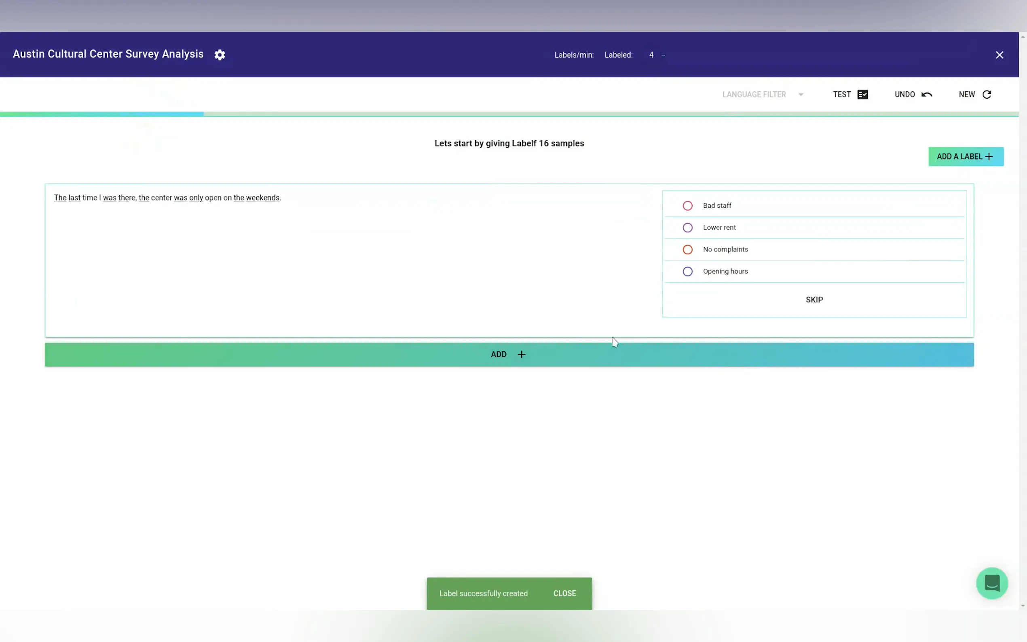Open project settings gear icon
This screenshot has height=642, width=1027.
coord(220,55)
